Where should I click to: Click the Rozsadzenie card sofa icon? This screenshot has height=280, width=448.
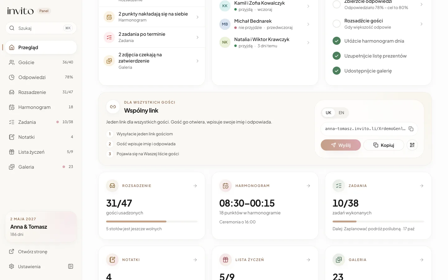(112, 186)
